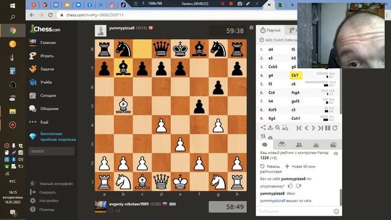Open evgeniy-nikolaev1989 player profile name

tap(129, 204)
